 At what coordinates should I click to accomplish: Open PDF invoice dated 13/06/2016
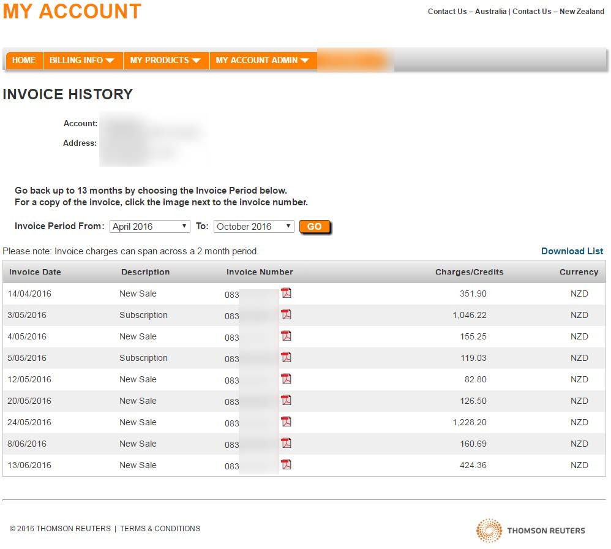coord(286,464)
